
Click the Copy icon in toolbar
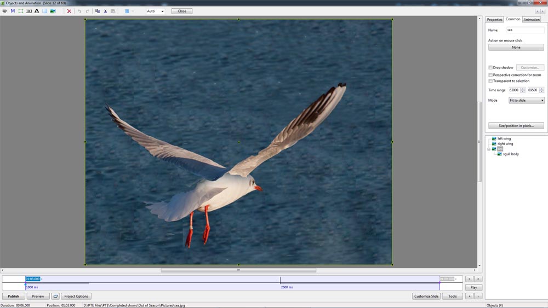pos(98,11)
